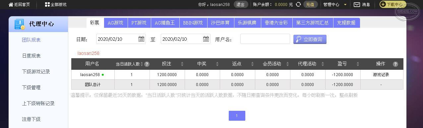The height and width of the screenshot is (128, 423).
Task: Click help icon next to 当日活跃人数
Action: (147, 64)
